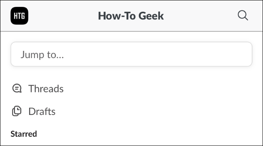Tap the black HTG logo tile

click(19, 16)
